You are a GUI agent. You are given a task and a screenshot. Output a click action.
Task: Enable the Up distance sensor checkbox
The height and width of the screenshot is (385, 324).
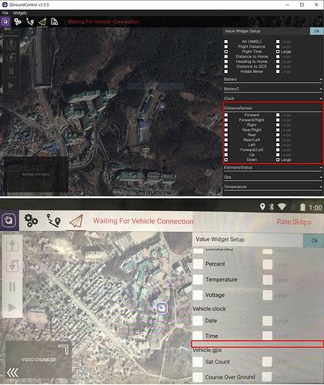tap(226, 155)
